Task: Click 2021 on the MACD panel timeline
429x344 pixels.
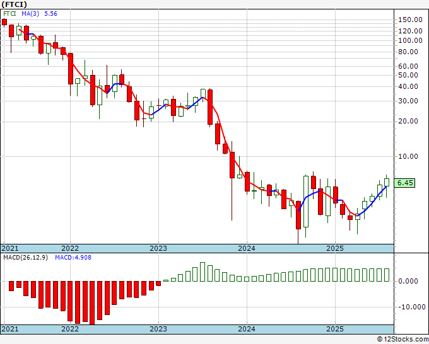Action: [x=10, y=329]
